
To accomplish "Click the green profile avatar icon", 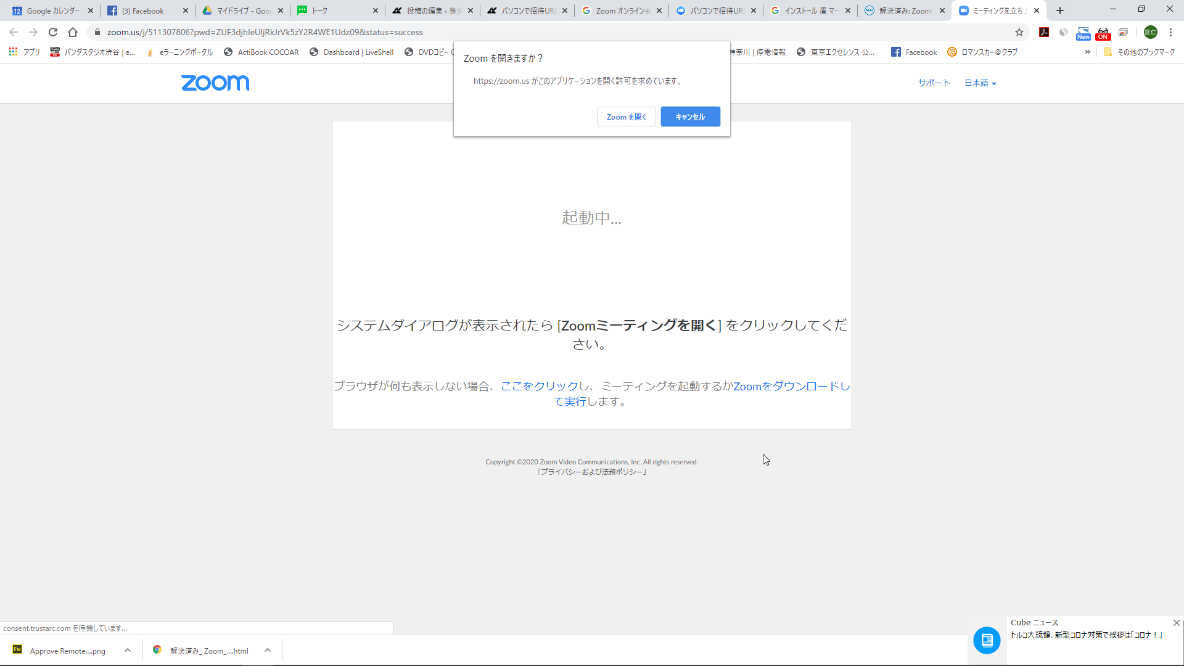I will click(1151, 32).
